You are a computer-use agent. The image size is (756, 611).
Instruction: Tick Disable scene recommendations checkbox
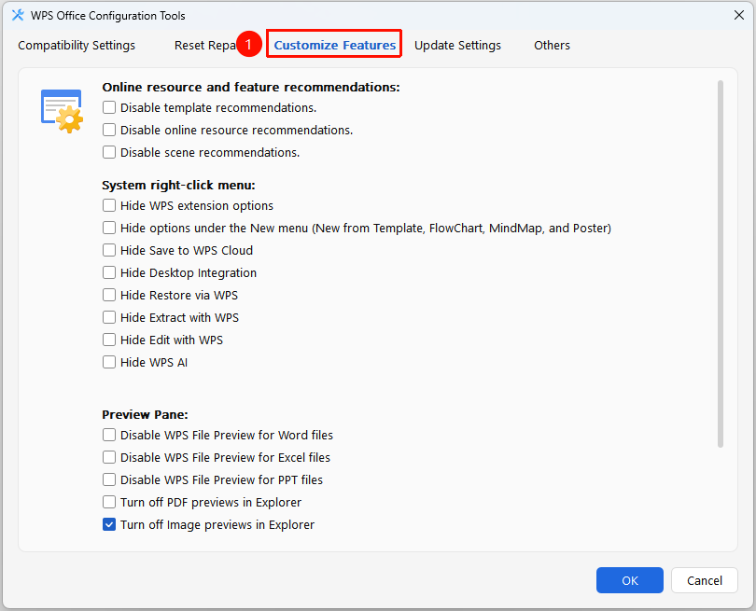(x=109, y=152)
